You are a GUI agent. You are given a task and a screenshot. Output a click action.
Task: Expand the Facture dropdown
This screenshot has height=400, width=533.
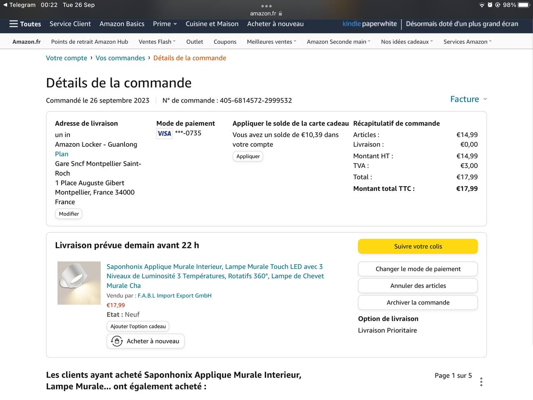(468, 99)
